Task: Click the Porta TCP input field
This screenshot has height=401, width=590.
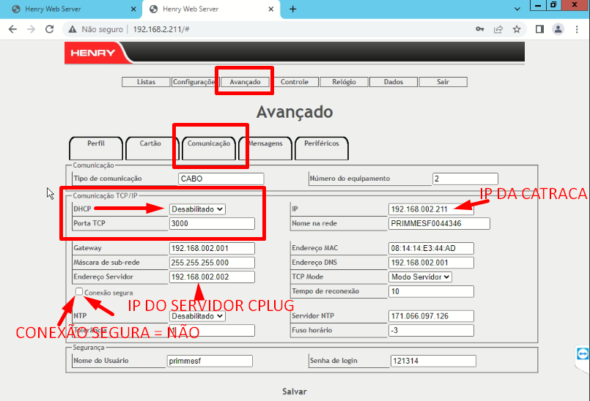Action: point(212,224)
